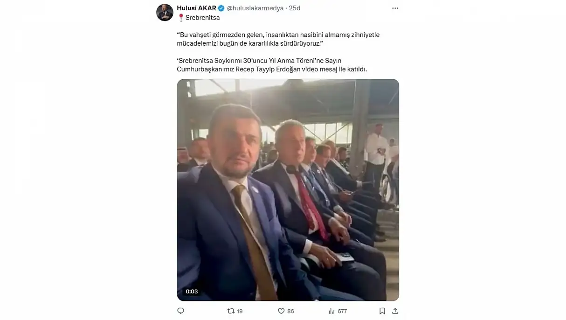Click the quoted tweet text paragraph
Viewport: 566px width, 320px height.
(x=278, y=40)
